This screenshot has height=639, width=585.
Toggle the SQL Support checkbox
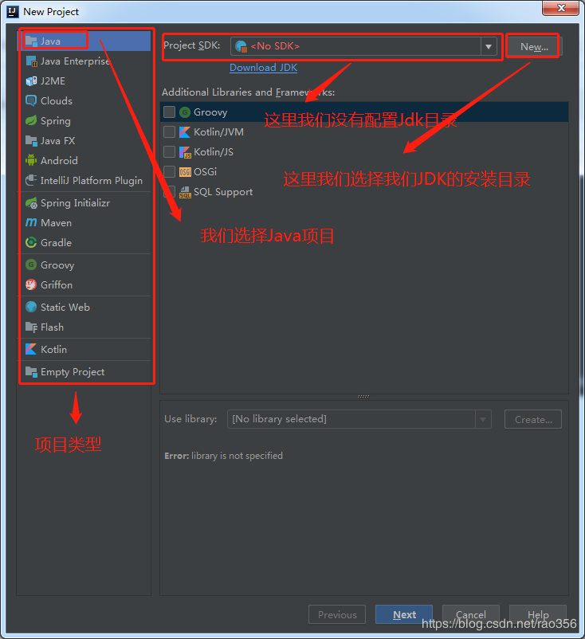pyautogui.click(x=169, y=191)
